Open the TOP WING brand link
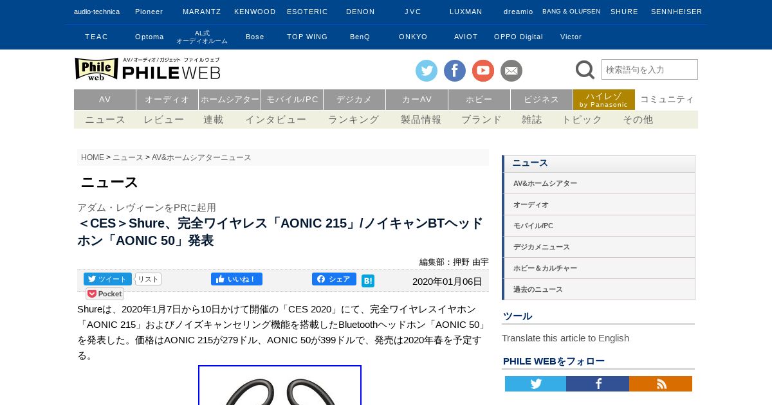Image resolution: width=772 pixels, height=405 pixels. tap(307, 37)
